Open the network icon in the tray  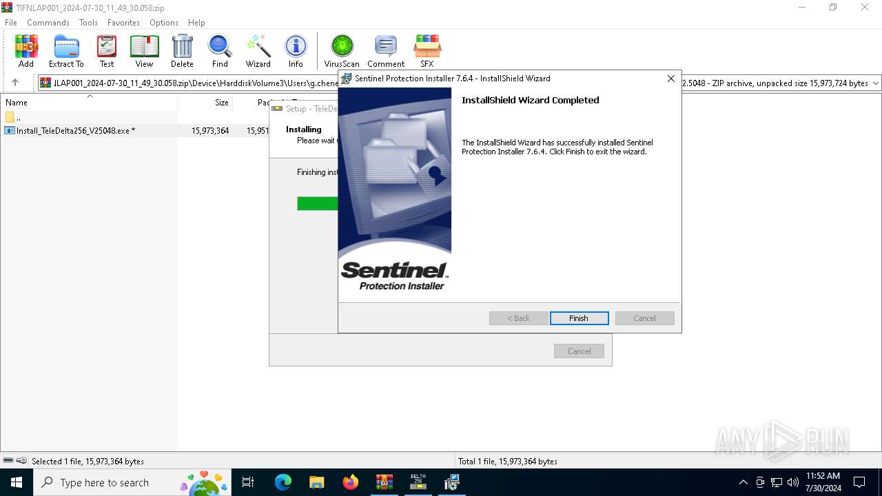(x=777, y=482)
